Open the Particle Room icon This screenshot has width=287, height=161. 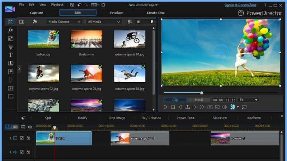coord(10,47)
